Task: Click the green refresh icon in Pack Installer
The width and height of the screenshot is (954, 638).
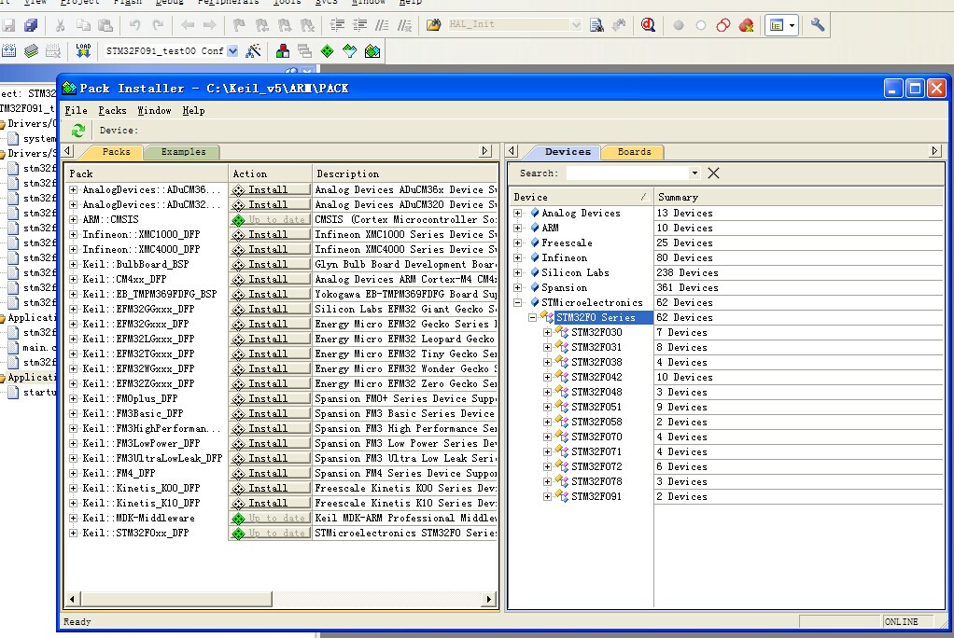Action: [x=77, y=131]
